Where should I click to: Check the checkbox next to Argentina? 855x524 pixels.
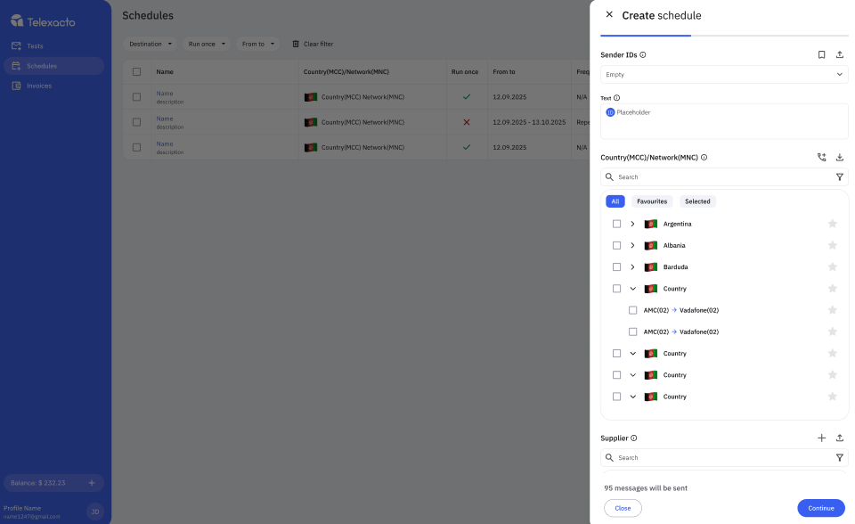pos(617,224)
